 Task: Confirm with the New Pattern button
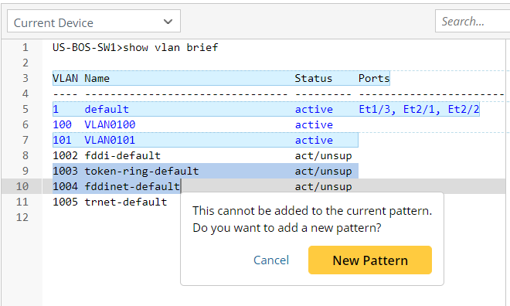(x=370, y=260)
